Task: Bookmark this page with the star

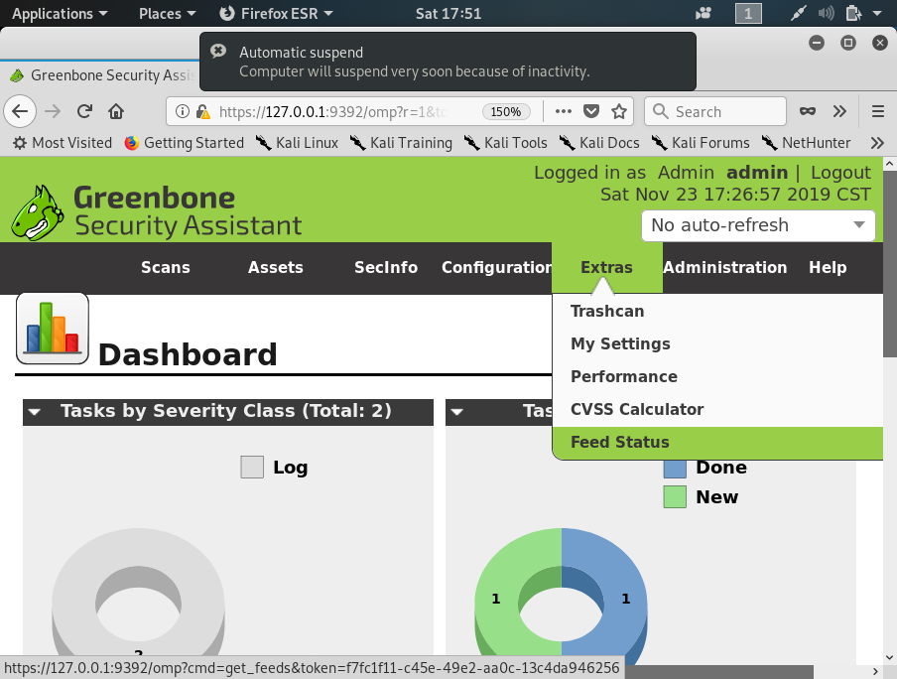Action: (619, 111)
